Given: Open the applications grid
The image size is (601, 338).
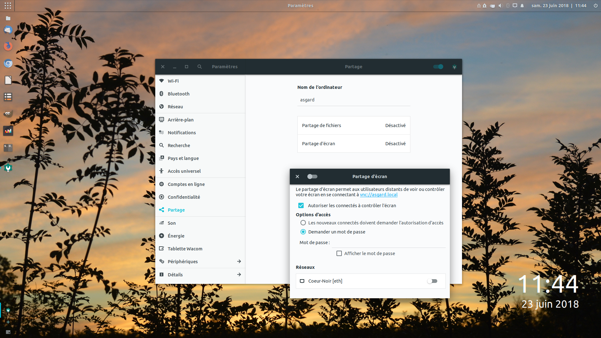Looking at the screenshot, I should pos(8,6).
